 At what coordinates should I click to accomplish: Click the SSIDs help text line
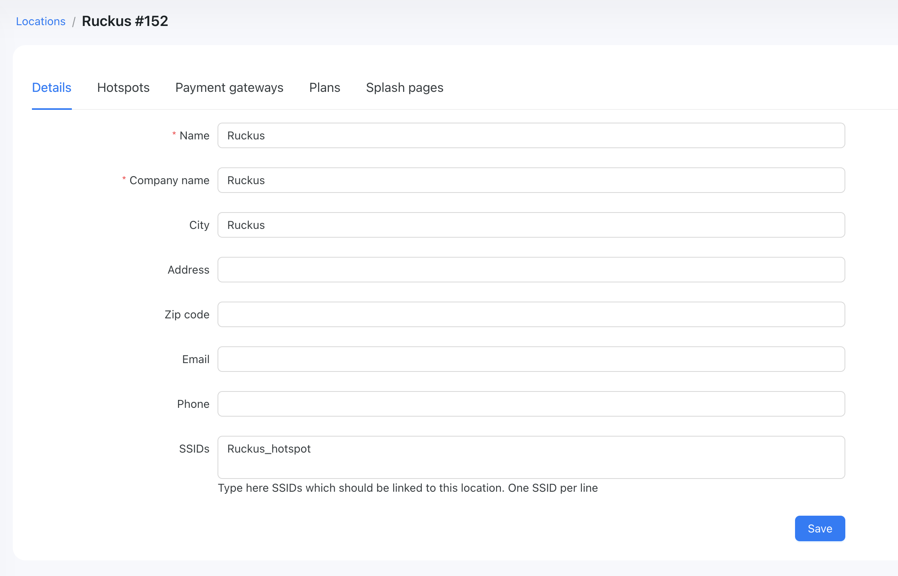408,488
